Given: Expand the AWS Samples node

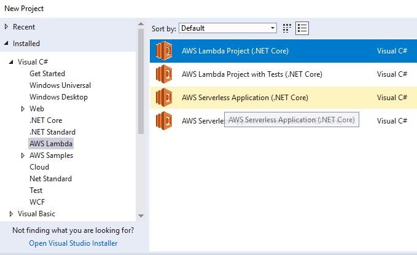Looking at the screenshot, I should click(x=23, y=155).
